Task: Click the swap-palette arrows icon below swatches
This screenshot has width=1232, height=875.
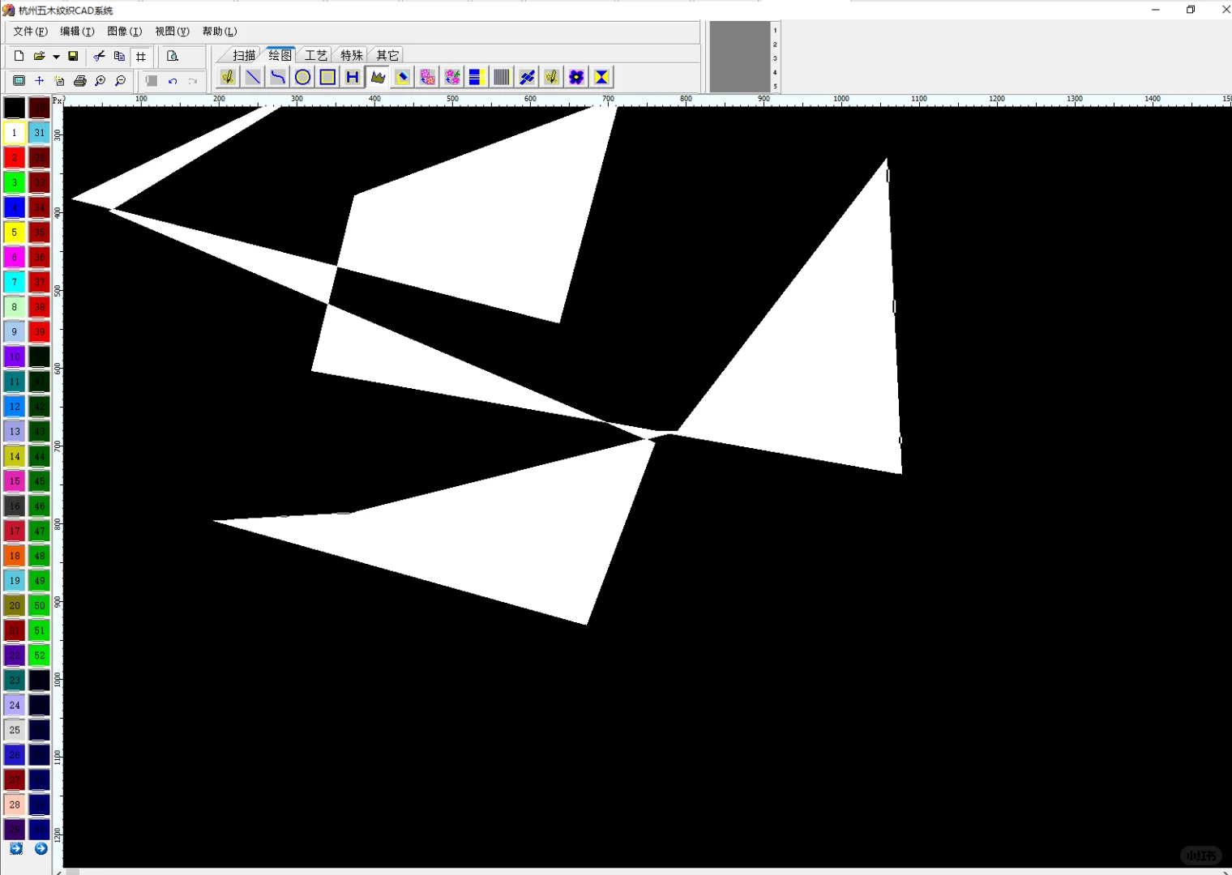Action: pos(16,848)
